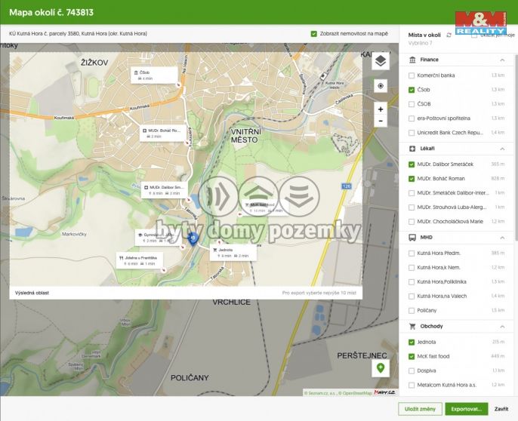Click the blue property marker on map
This screenshot has height=421, width=518.
[192, 239]
